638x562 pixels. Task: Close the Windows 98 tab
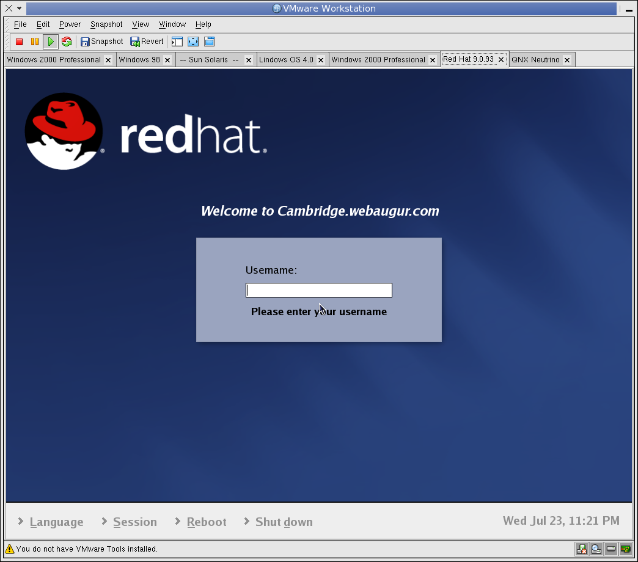pyautogui.click(x=167, y=60)
